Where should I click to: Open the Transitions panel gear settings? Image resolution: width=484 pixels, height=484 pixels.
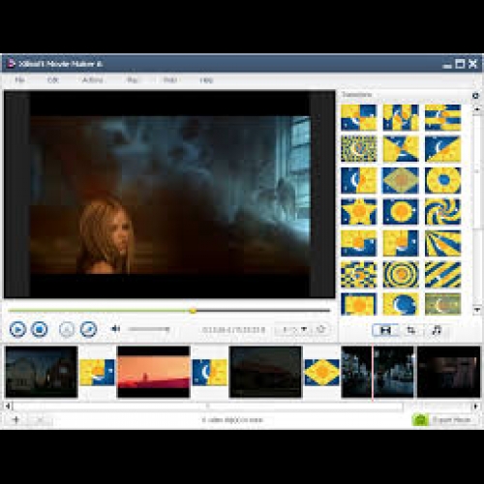tap(475, 96)
